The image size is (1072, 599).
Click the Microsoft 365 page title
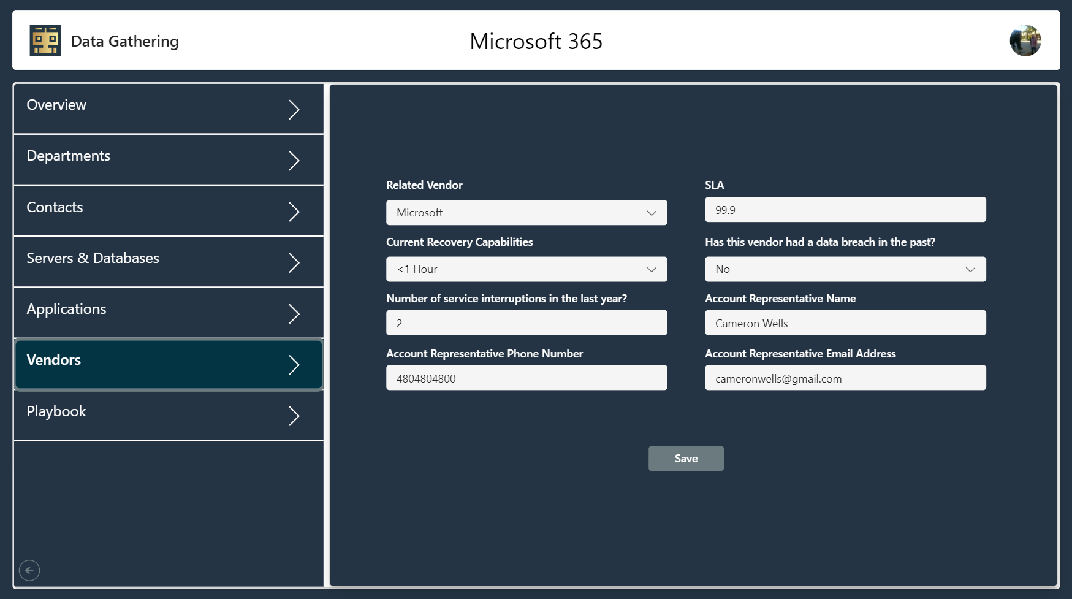coord(536,41)
